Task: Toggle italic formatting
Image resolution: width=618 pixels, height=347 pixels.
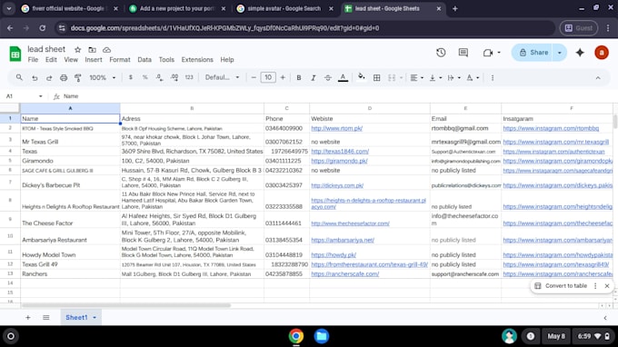Action: (x=314, y=77)
